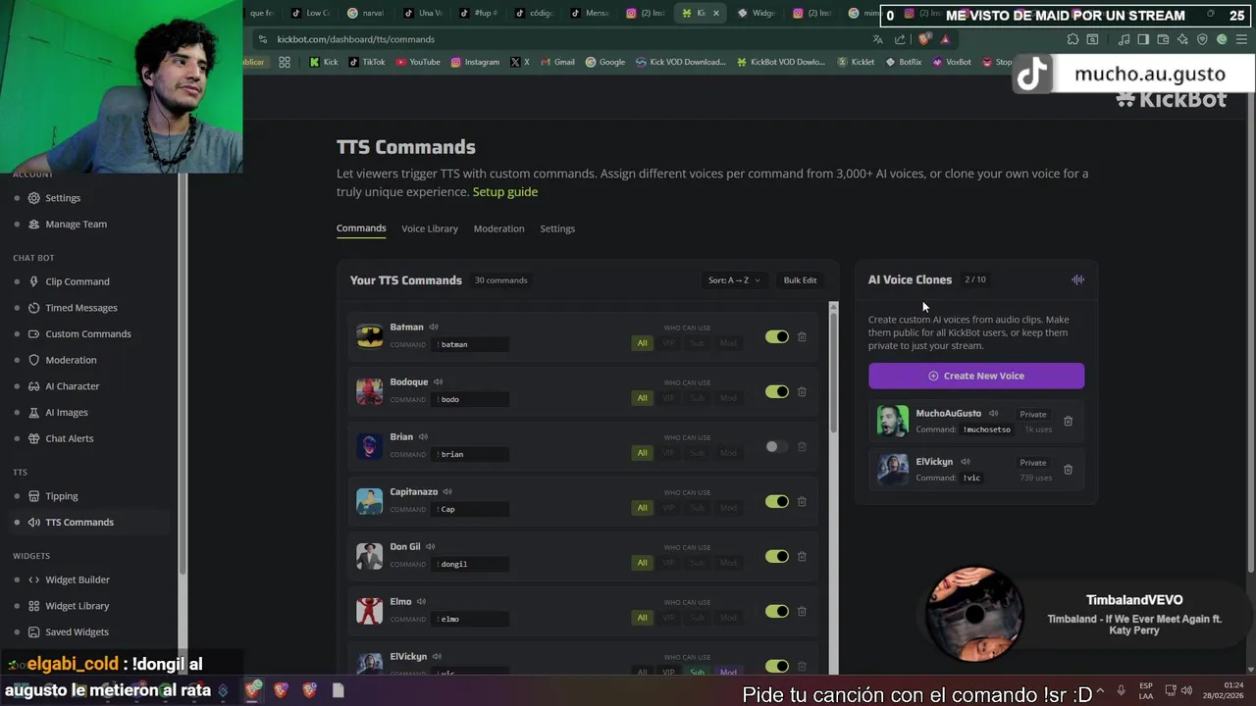Delete the ElVickyn voice clone

[x=1069, y=470]
